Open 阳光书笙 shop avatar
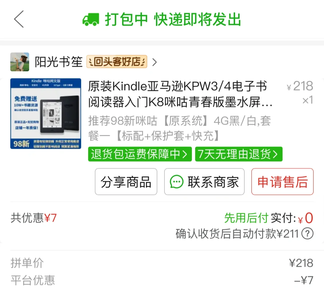The image size is (324, 292). tap(20, 62)
